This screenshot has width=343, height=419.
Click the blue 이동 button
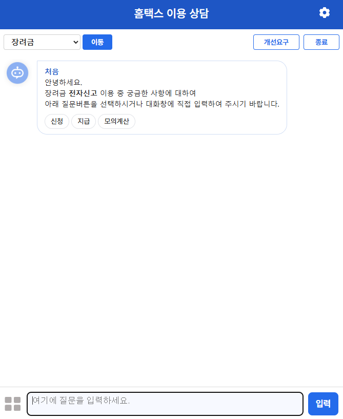[x=97, y=42]
